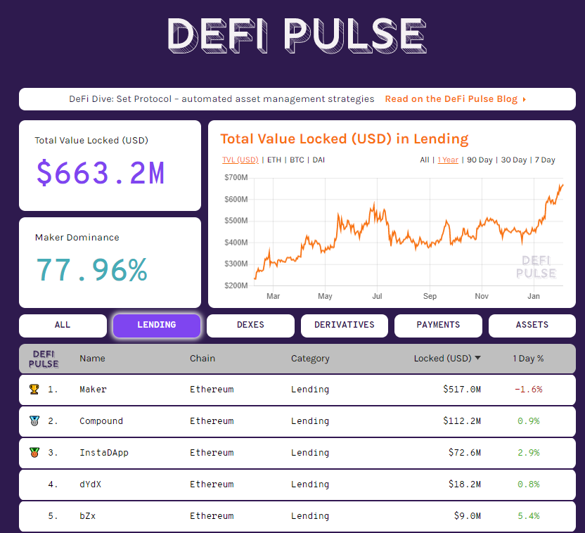Sort by the Locked (USD) descending arrow

tap(478, 358)
